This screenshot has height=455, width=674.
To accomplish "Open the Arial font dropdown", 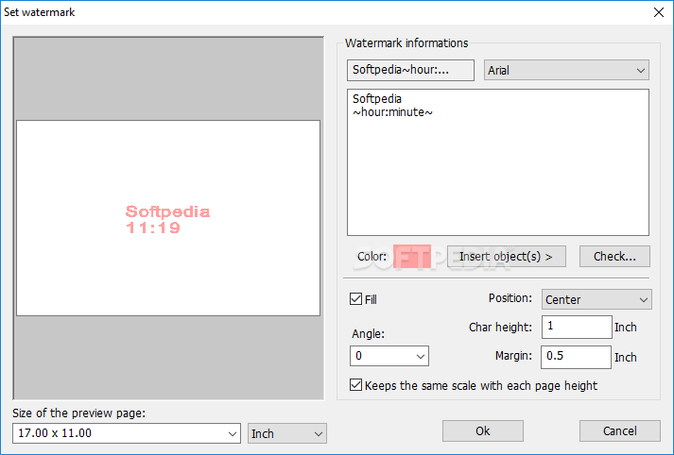I will coord(566,71).
